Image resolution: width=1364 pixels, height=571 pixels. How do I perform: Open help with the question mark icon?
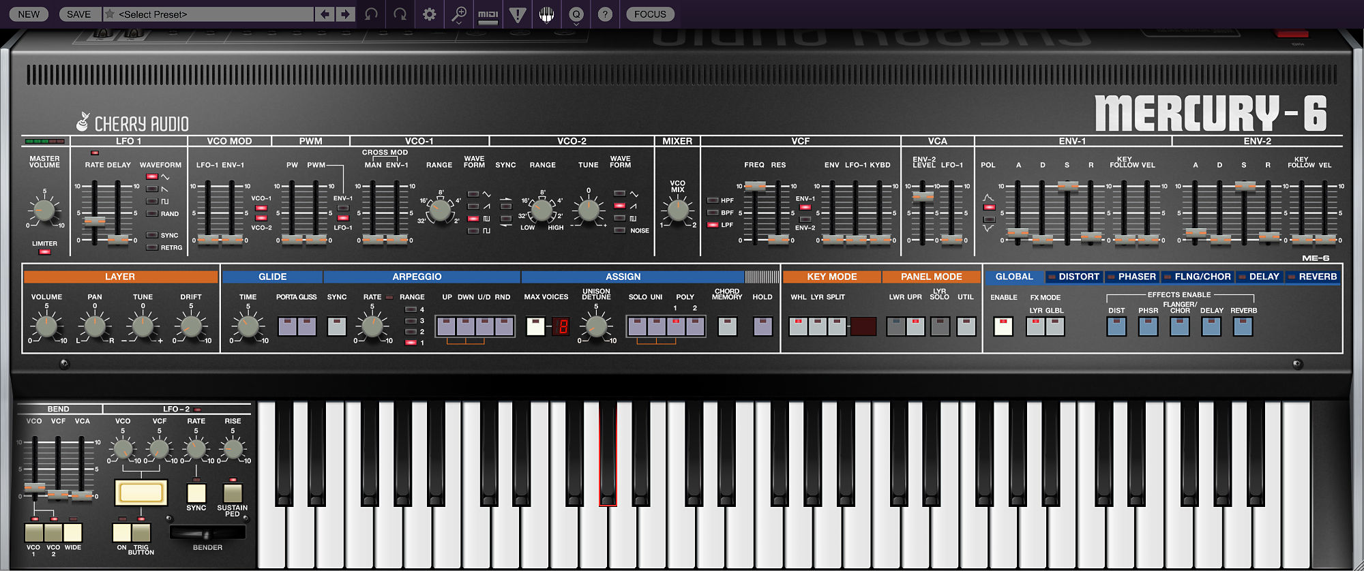(x=605, y=14)
